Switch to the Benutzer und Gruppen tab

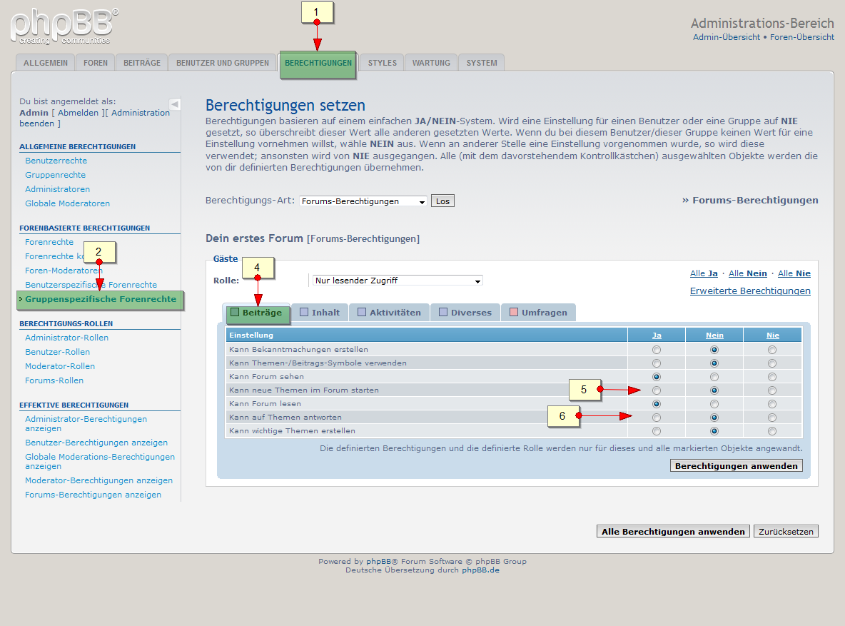223,63
